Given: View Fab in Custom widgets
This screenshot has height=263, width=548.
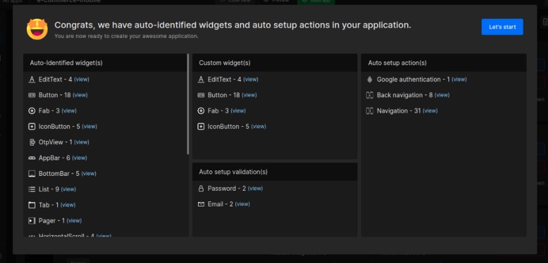Looking at the screenshot, I should pyautogui.click(x=238, y=111).
